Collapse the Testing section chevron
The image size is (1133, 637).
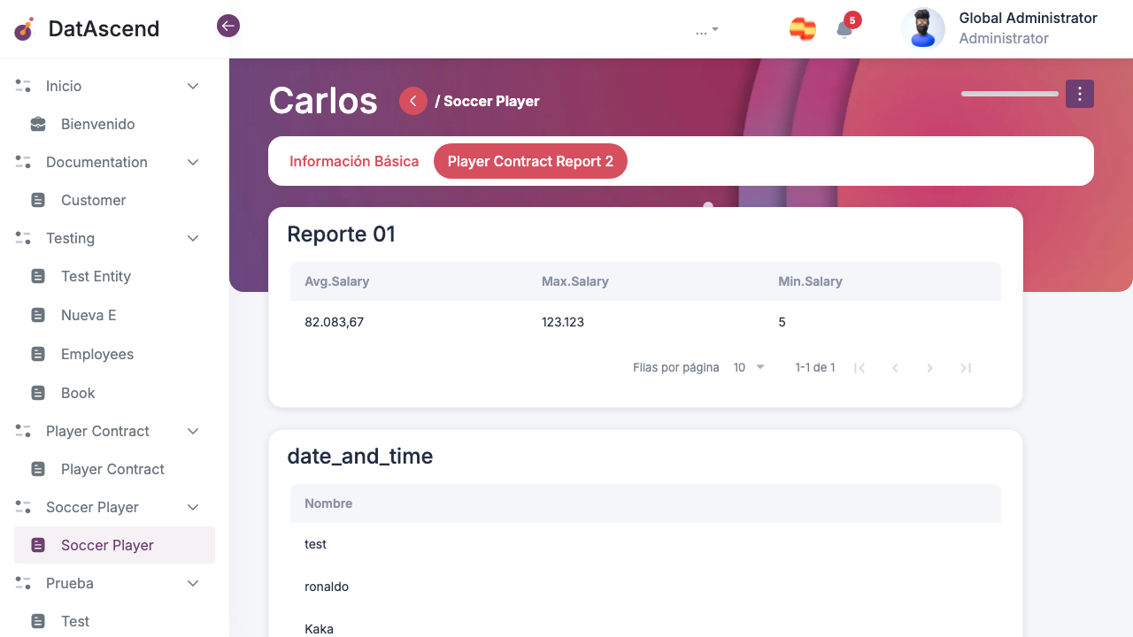pyautogui.click(x=193, y=238)
